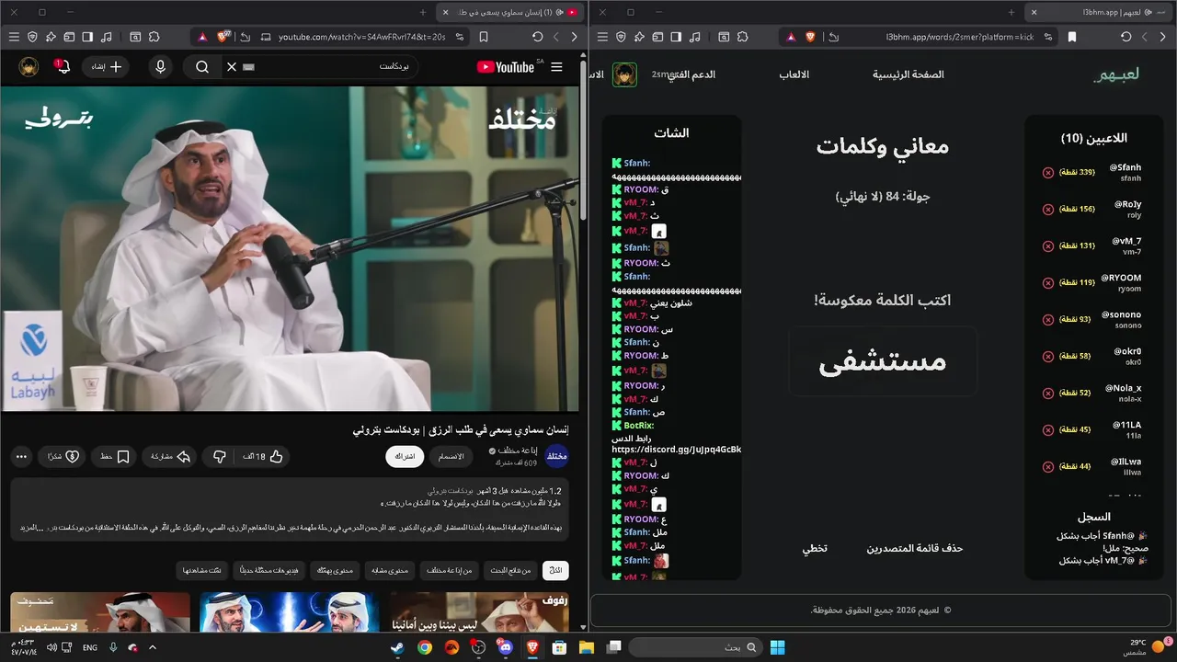The width and height of the screenshot is (1177, 662).
Task: Open more actions ellipsis under video
Action: [21, 456]
